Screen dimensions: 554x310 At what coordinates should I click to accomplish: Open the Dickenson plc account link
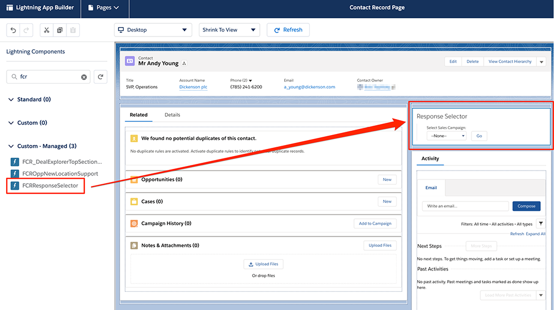193,87
